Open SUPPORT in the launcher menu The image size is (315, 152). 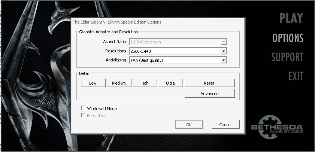287,57
